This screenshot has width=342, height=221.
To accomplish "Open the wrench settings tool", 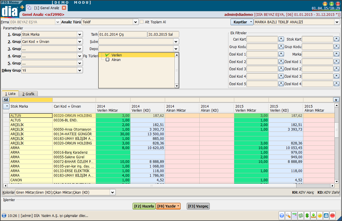I will click(288, 216).
